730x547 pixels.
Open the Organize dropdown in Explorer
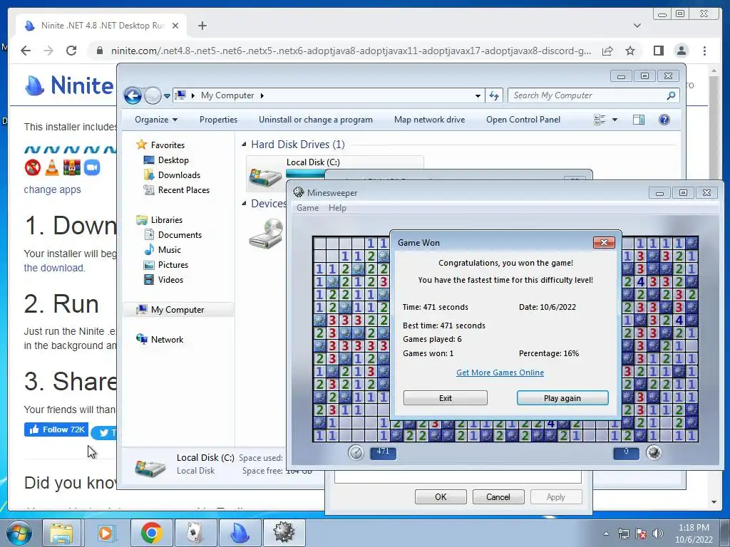pyautogui.click(x=156, y=120)
